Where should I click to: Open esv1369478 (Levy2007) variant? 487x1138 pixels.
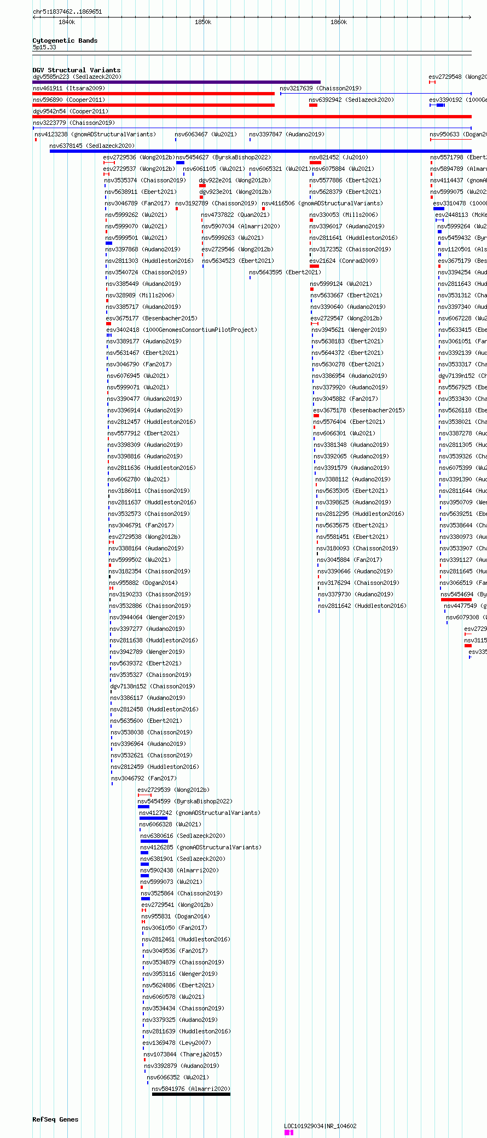tap(177, 1043)
